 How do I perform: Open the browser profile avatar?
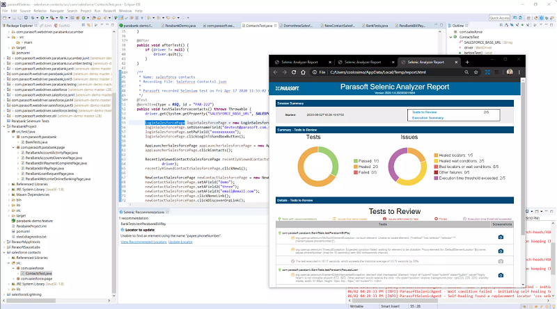(510, 72)
